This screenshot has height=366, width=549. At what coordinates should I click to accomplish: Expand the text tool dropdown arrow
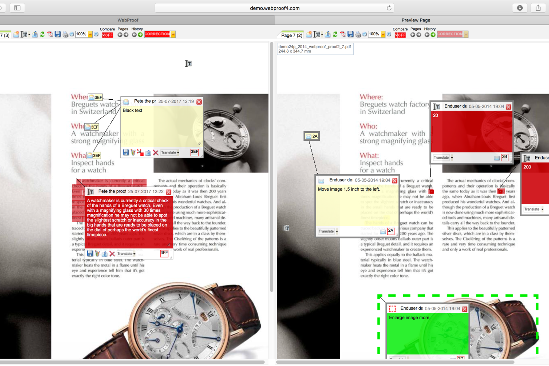tap(29, 34)
